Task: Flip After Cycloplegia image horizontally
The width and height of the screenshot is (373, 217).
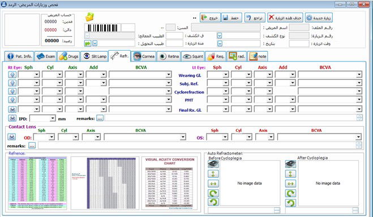Action: coord(290,184)
